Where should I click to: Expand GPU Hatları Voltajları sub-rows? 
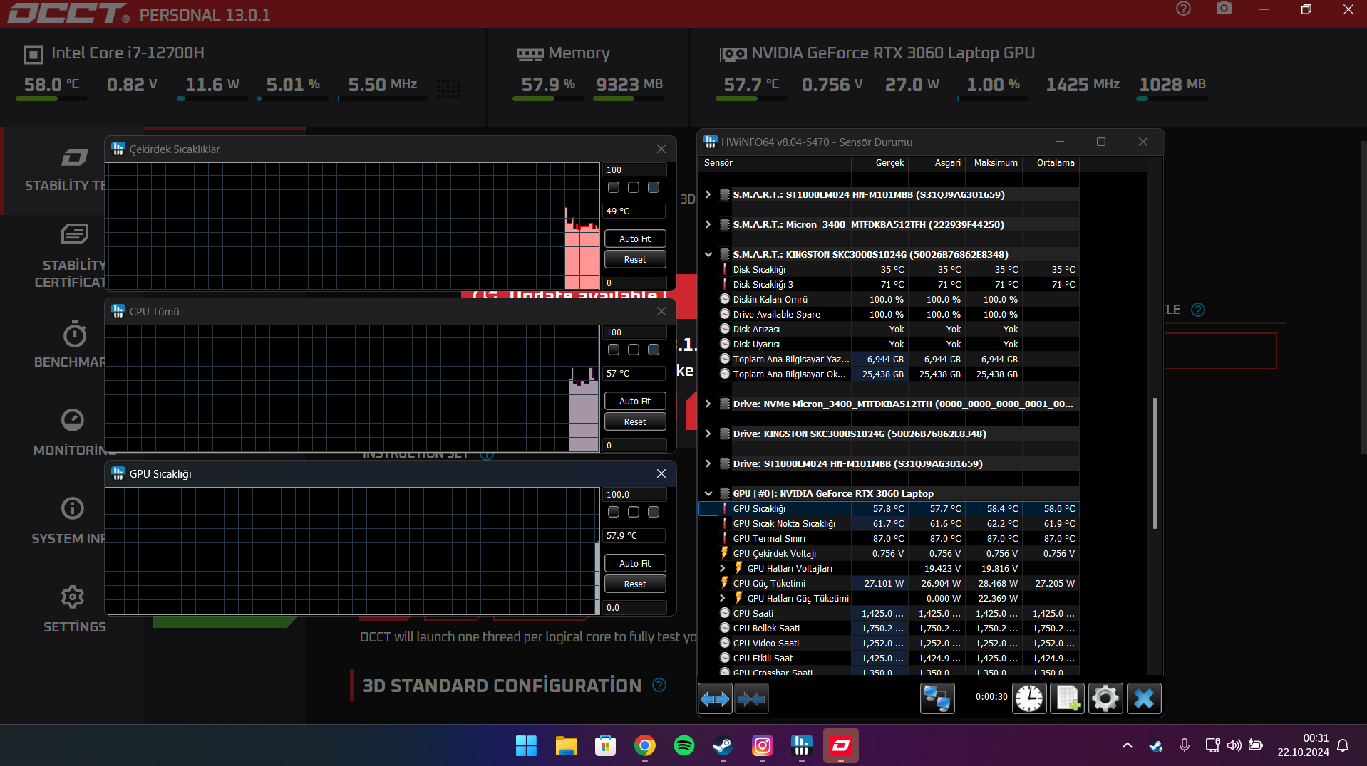[722, 568]
